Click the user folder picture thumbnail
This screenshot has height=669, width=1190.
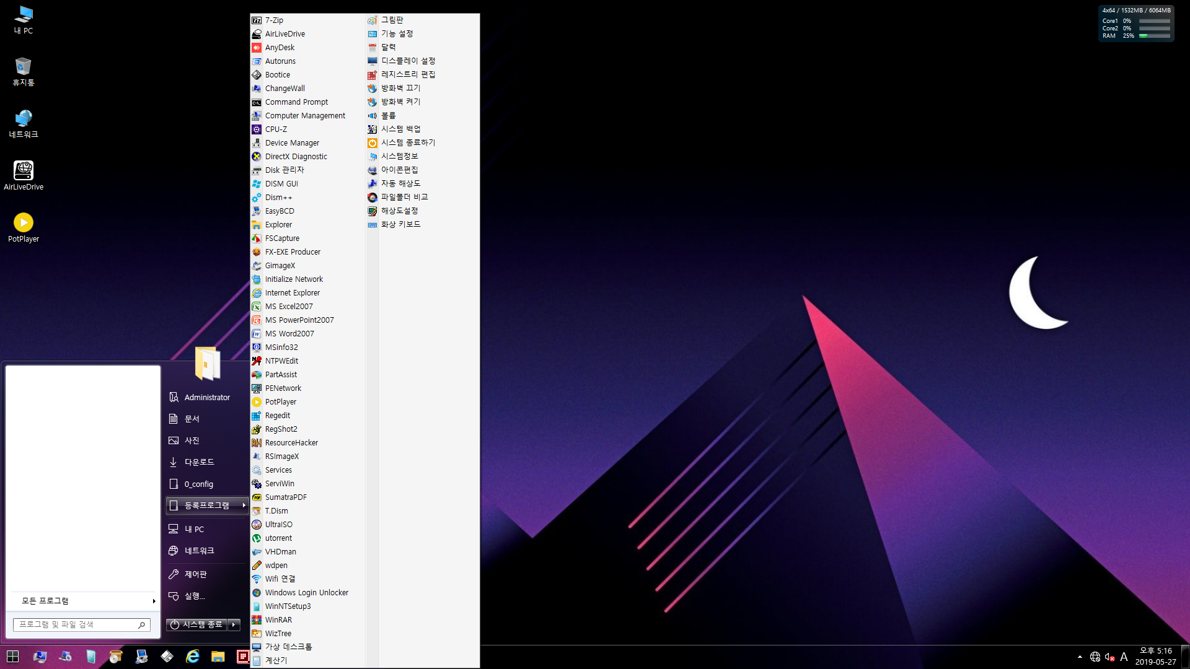pos(208,363)
